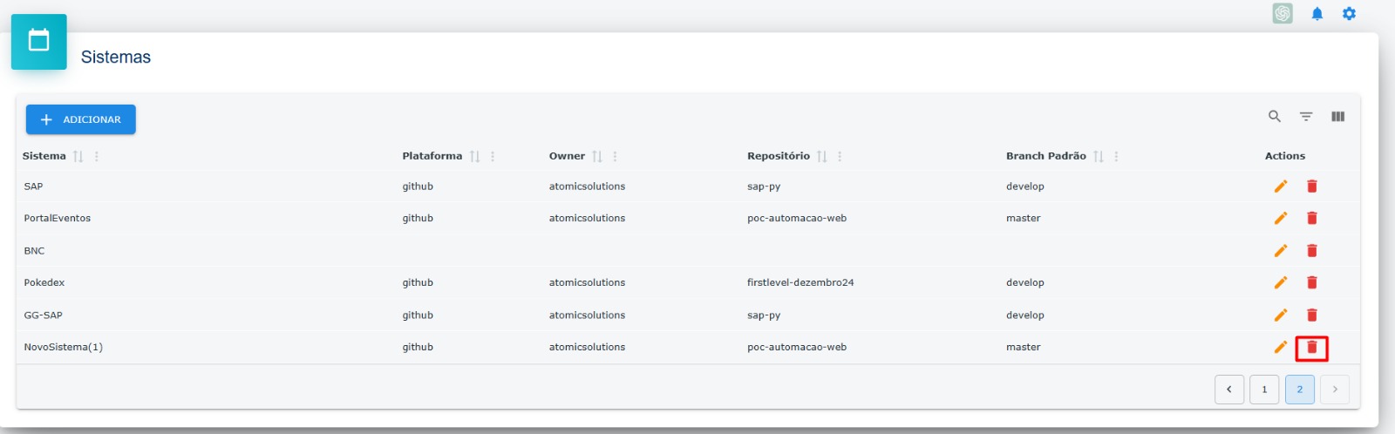1395x434 pixels.
Task: Open the Sistema column options menu
Action: tap(97, 156)
